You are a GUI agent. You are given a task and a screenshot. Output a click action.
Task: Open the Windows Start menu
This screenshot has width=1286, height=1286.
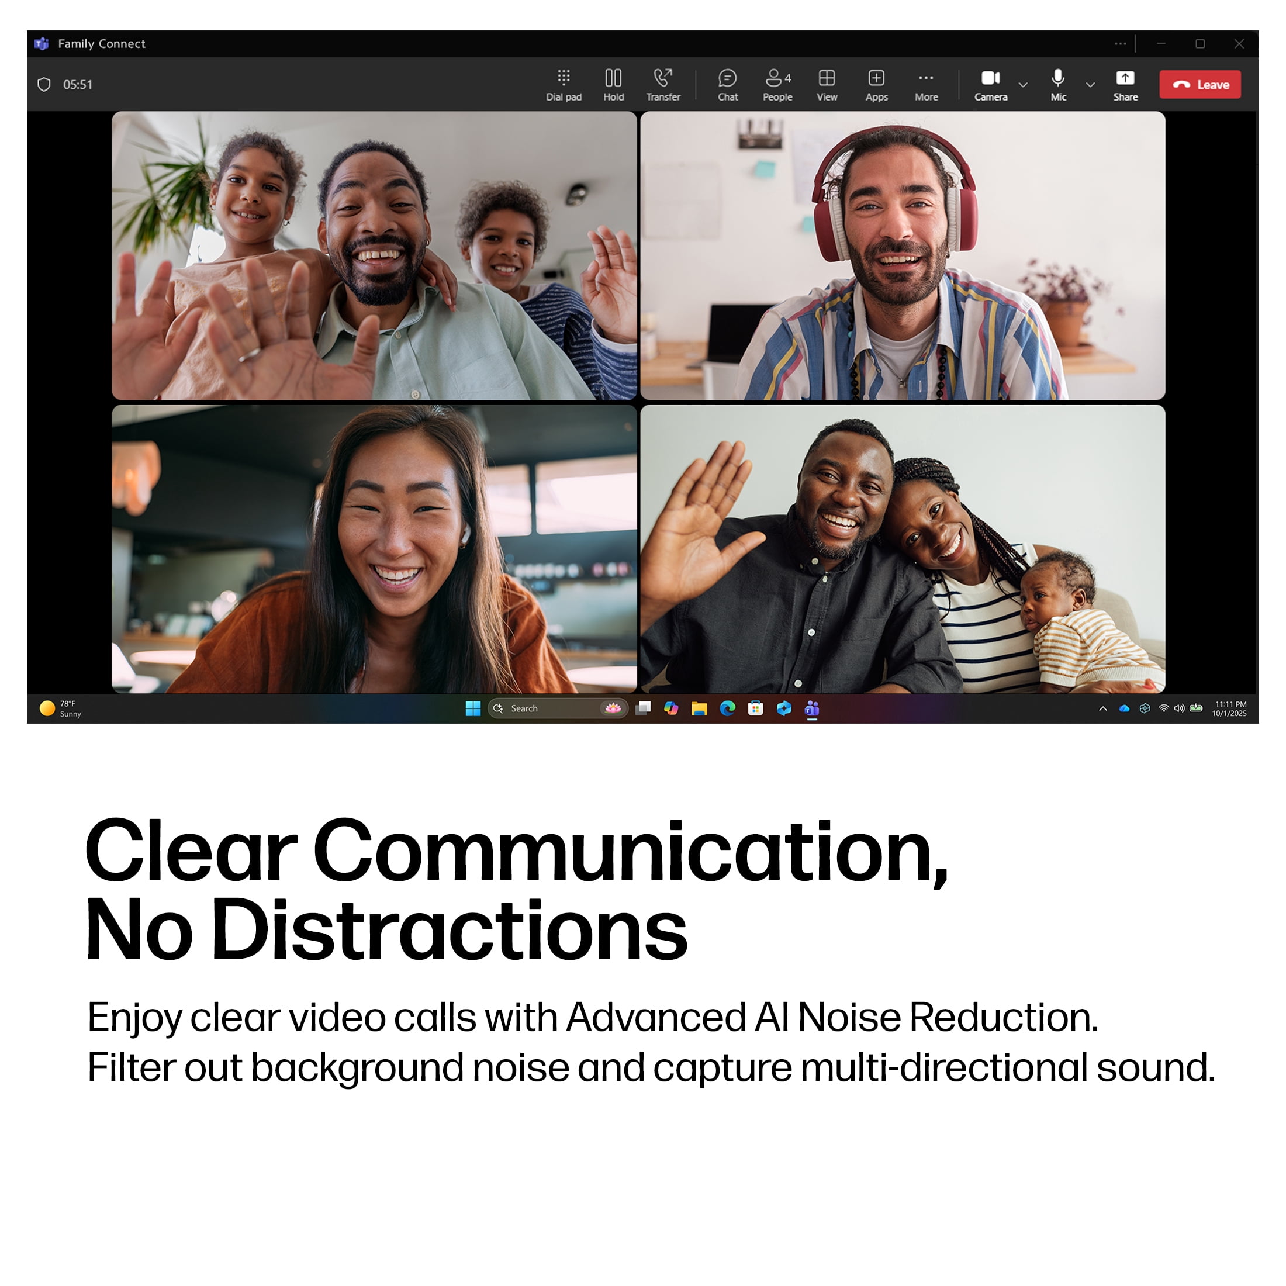[472, 708]
